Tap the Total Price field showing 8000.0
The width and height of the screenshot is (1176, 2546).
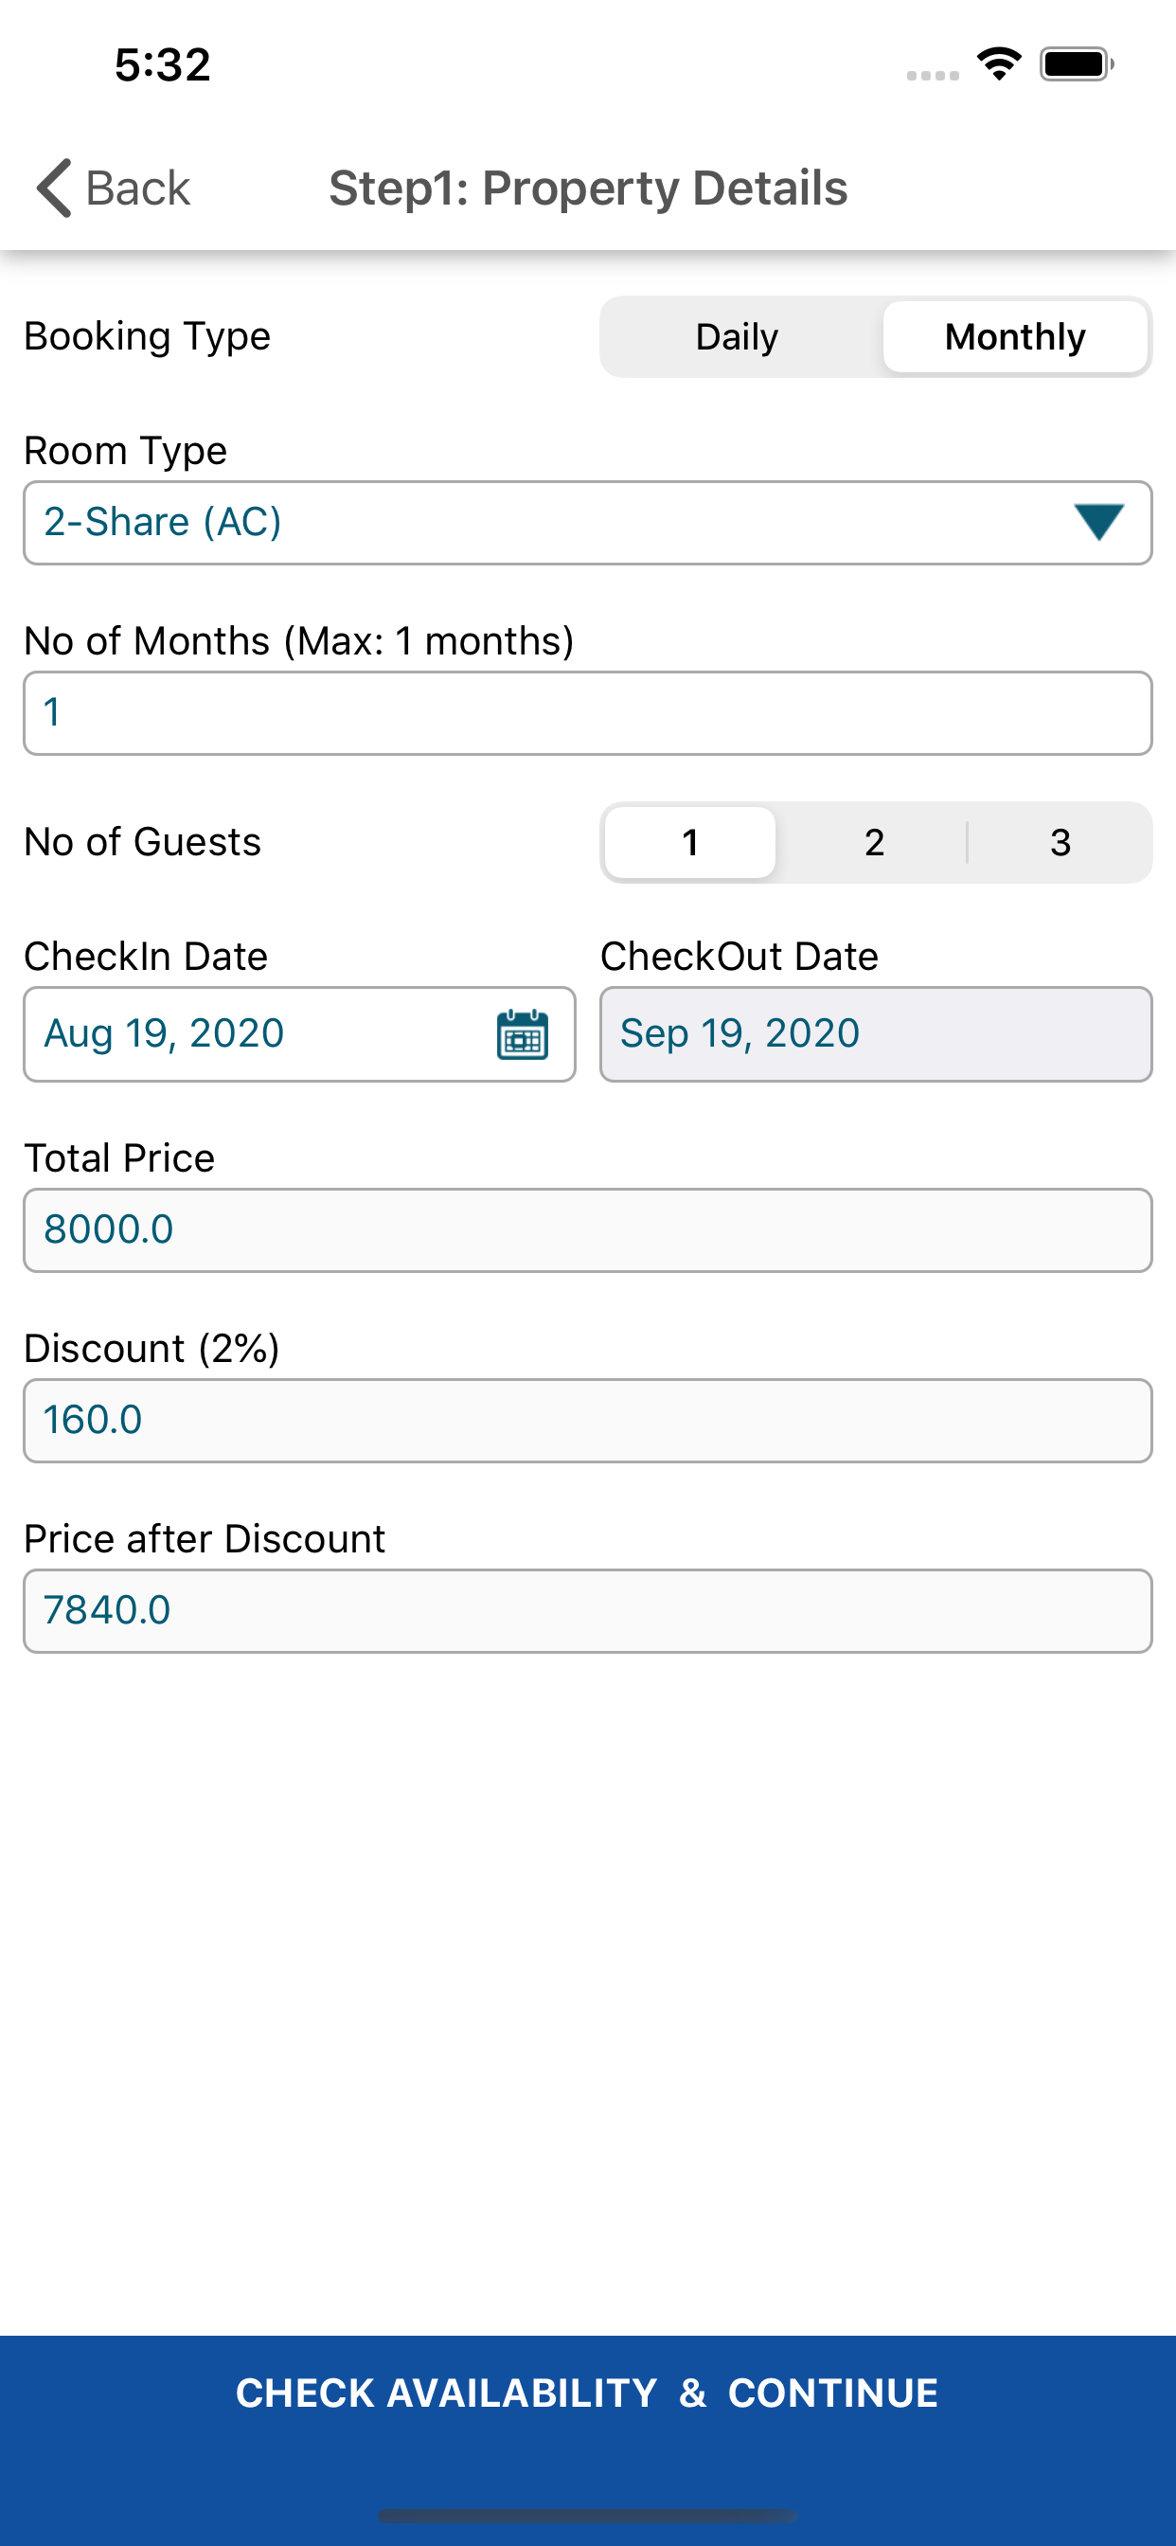click(x=588, y=1230)
